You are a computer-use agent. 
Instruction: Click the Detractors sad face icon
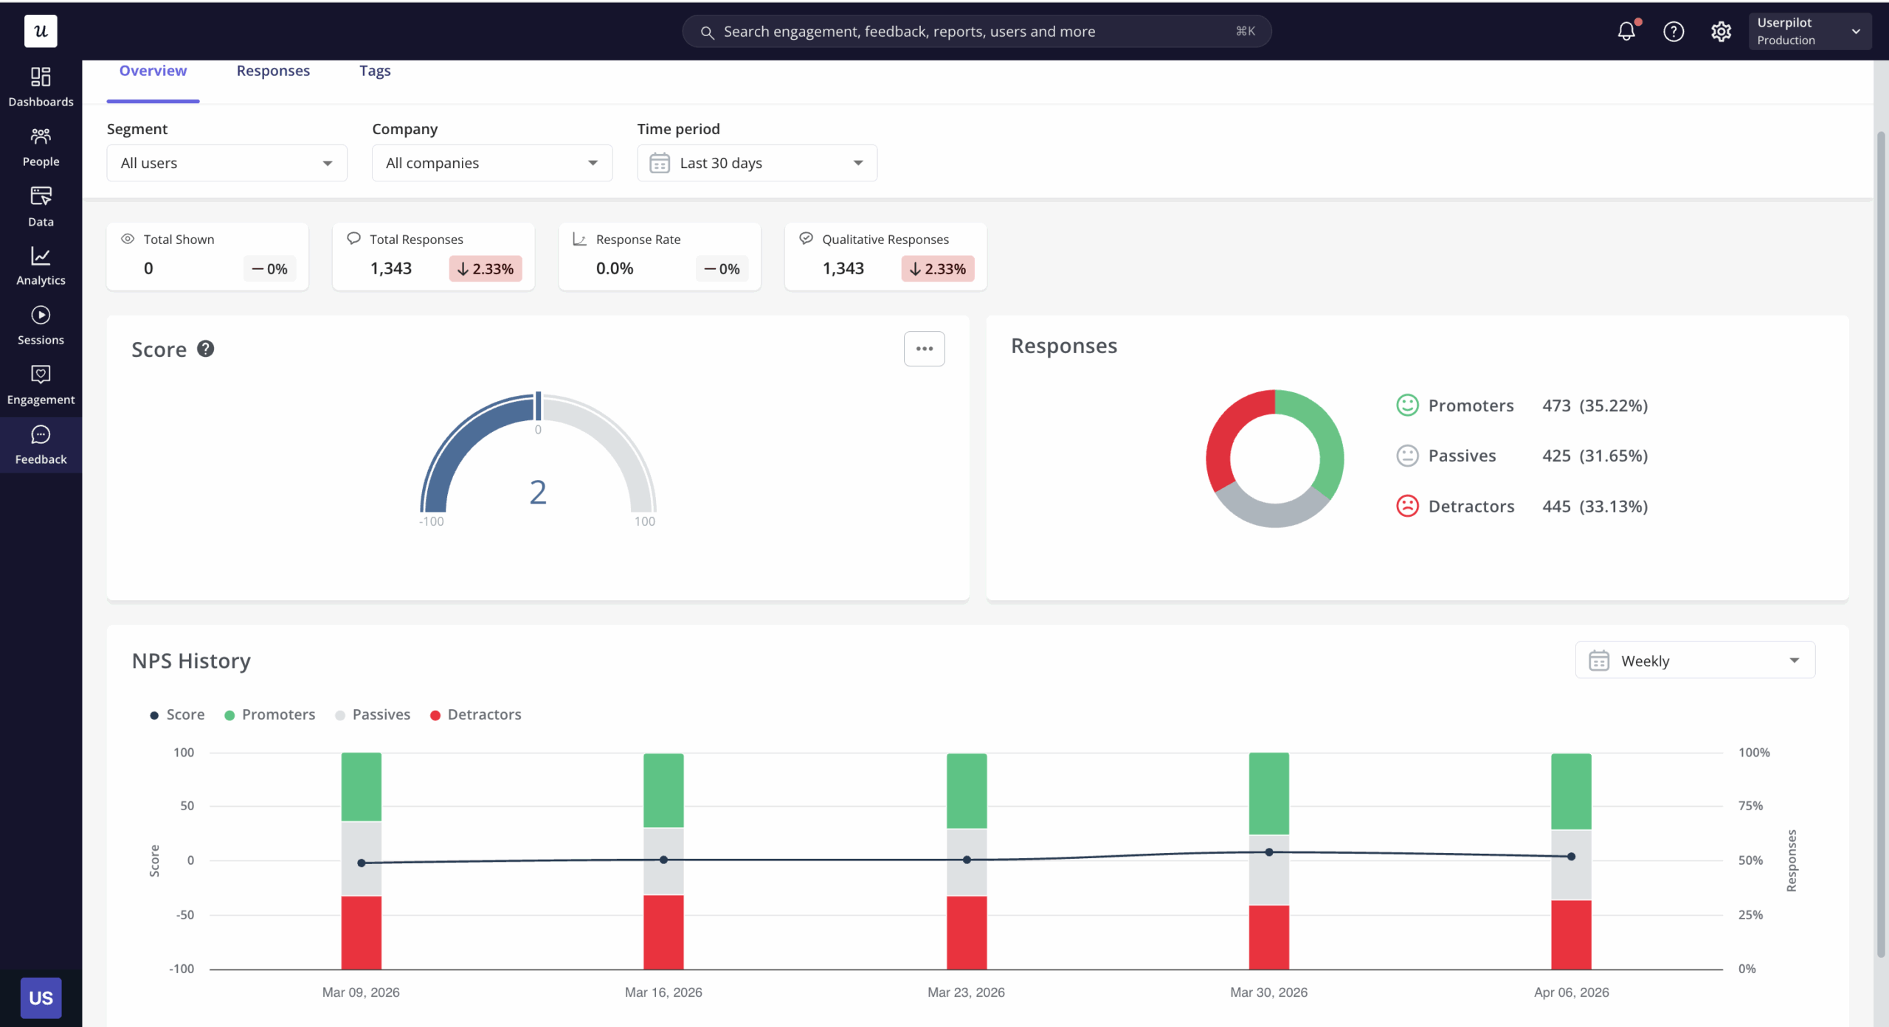(1407, 506)
